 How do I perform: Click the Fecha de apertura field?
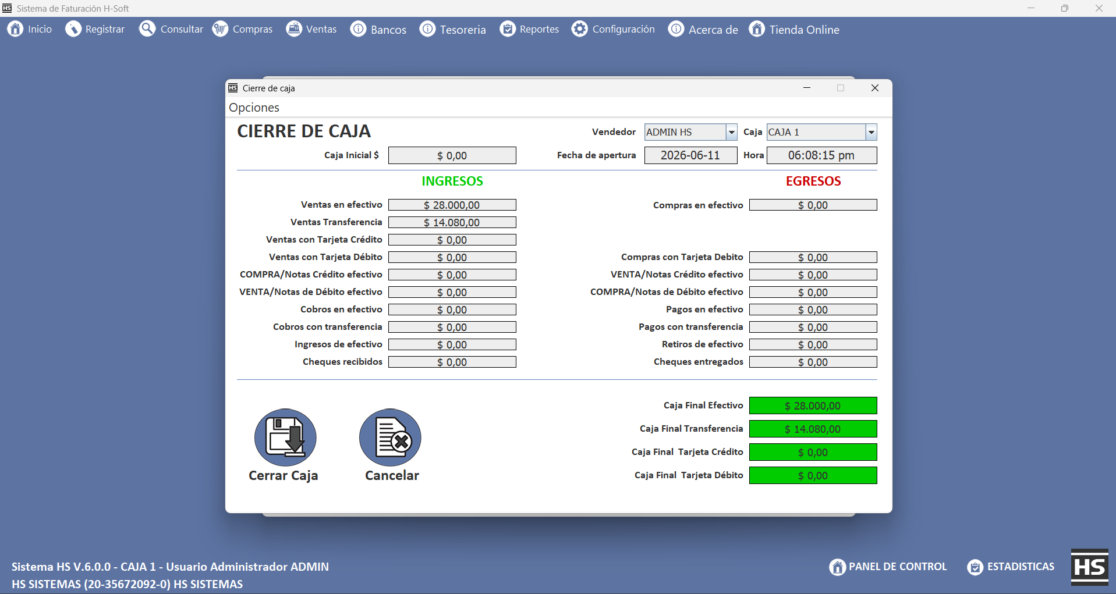[x=690, y=155]
